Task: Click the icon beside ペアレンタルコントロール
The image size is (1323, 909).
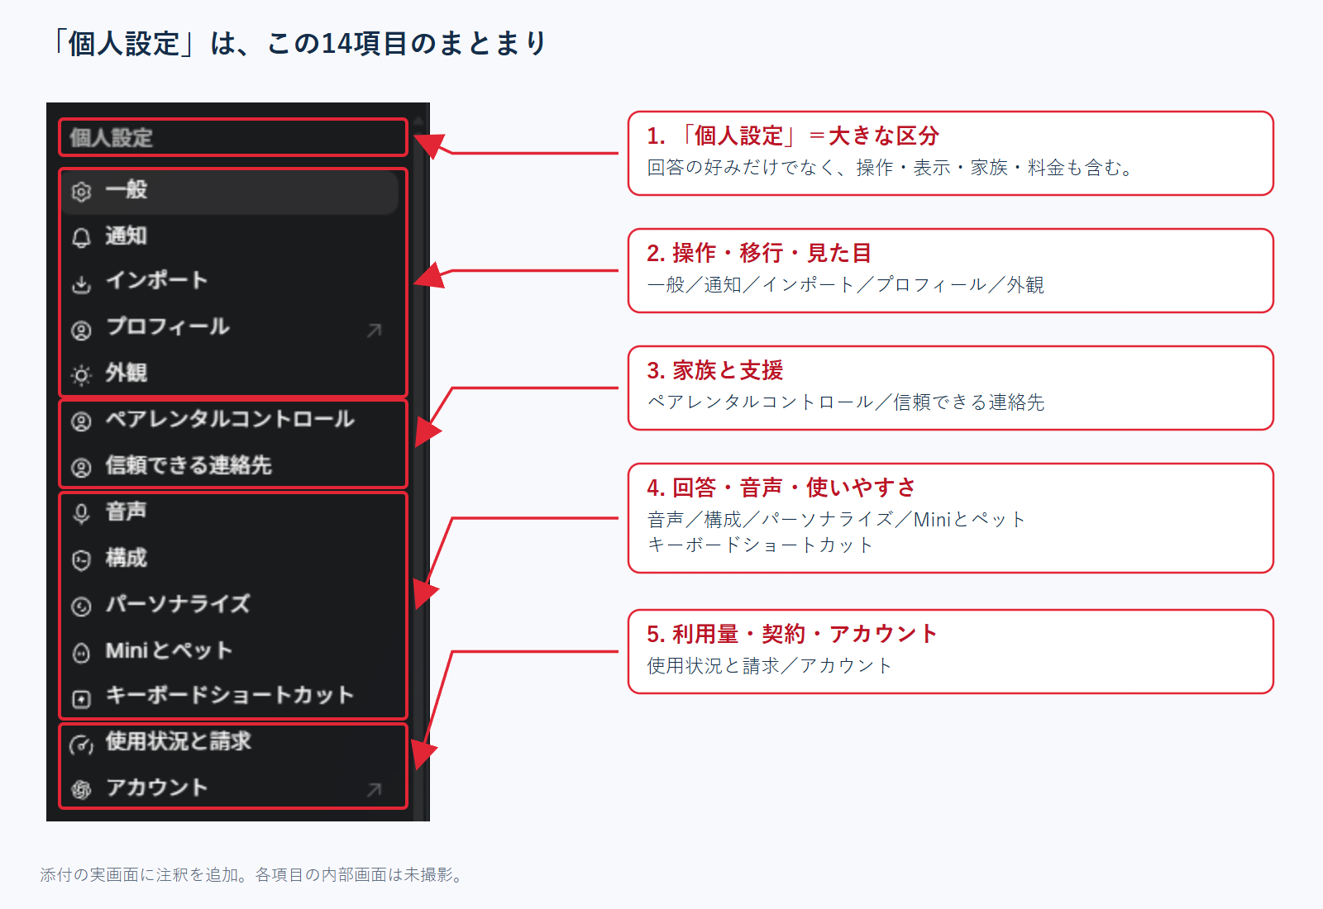Action: (x=81, y=422)
